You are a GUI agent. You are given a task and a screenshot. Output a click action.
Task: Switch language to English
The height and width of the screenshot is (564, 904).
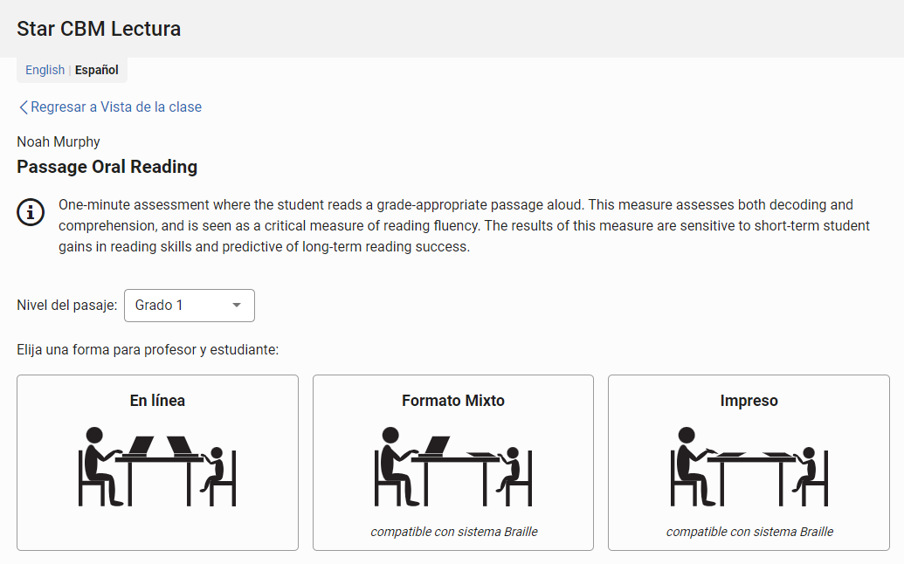click(x=45, y=70)
